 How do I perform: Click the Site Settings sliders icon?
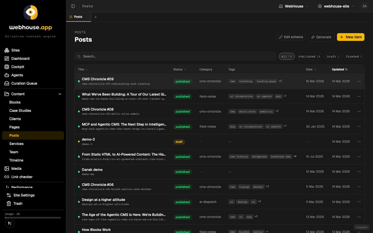[9, 195]
